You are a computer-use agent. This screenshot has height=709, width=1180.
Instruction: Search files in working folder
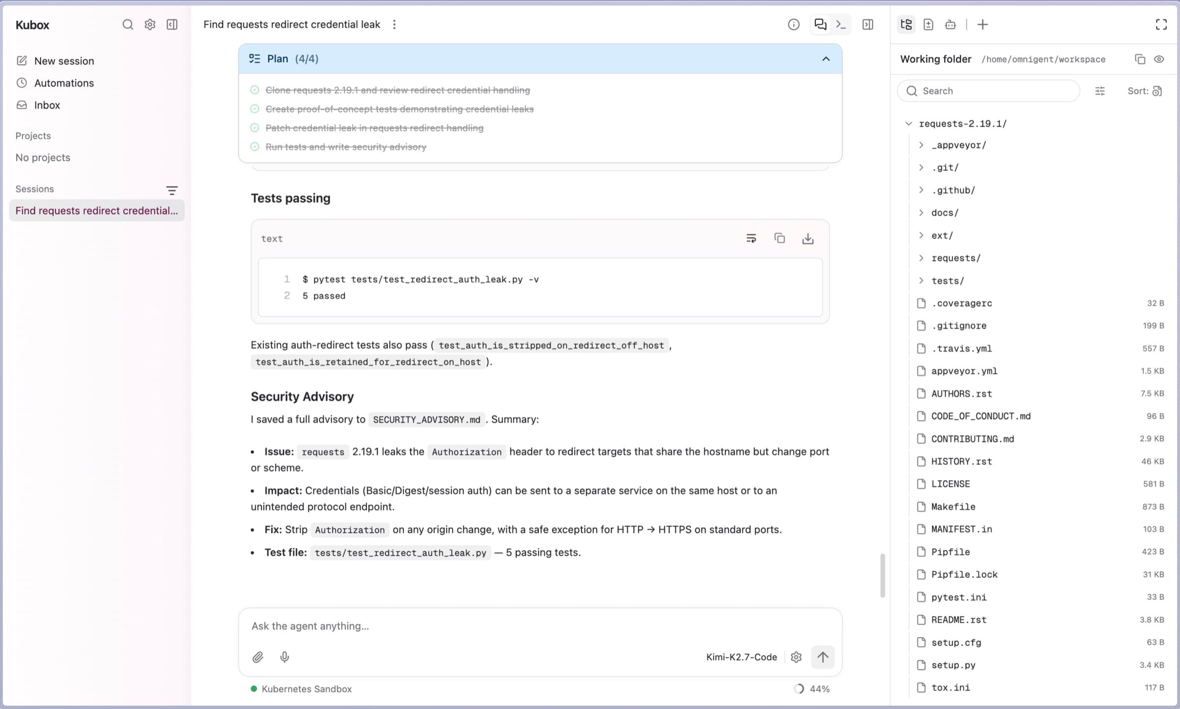coord(988,91)
